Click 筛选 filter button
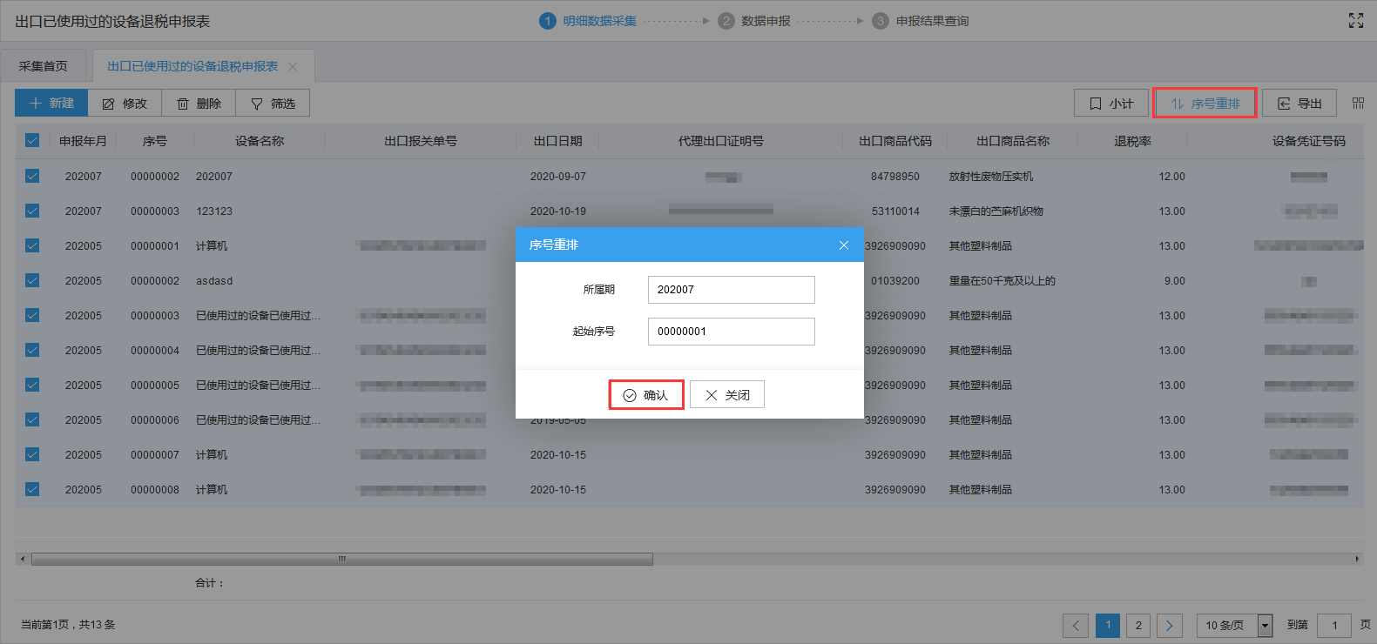Screen dimensions: 1377x644 273,103
